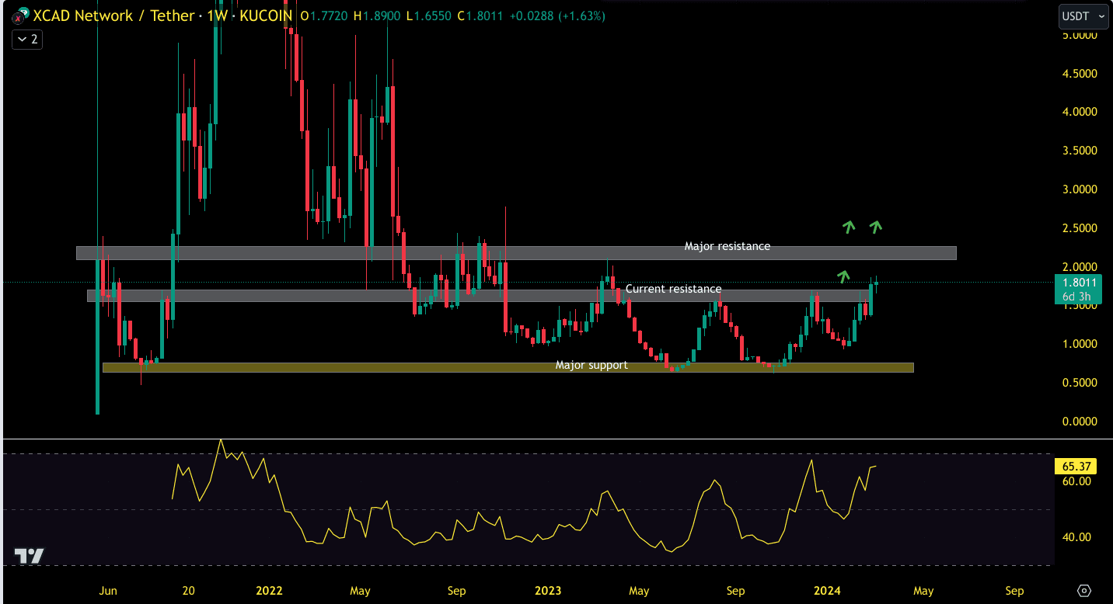Click the '2023' time axis label
This screenshot has width=1113, height=604.
click(548, 591)
